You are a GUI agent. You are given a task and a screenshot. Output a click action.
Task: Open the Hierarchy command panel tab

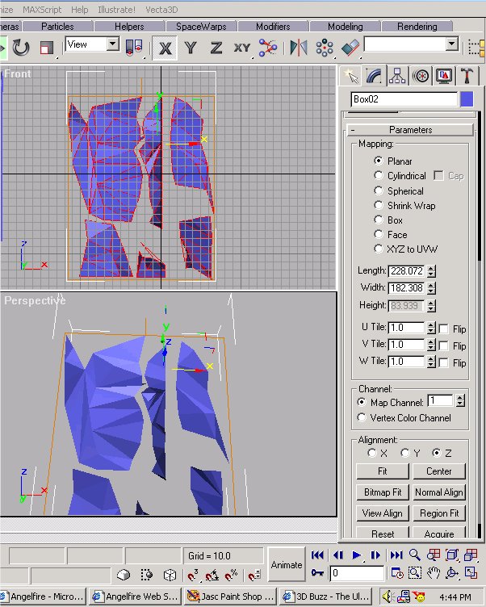(396, 76)
